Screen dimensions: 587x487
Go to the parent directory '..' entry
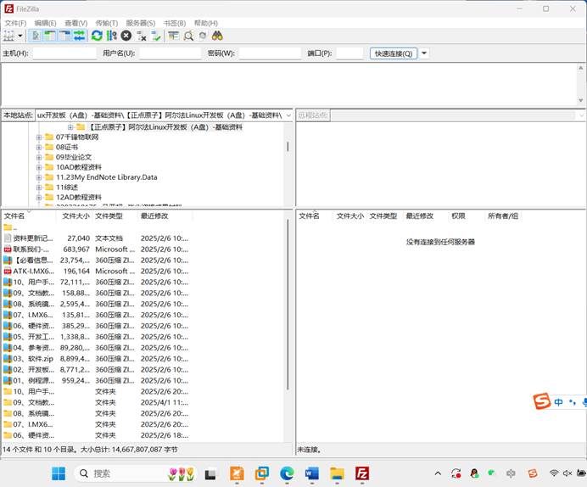click(10, 227)
